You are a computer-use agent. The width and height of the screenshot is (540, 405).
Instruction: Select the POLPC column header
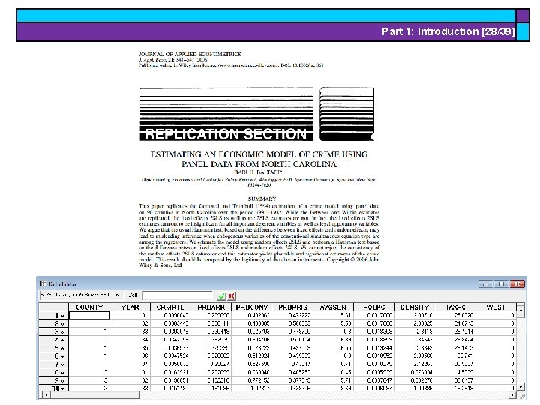tap(373, 307)
